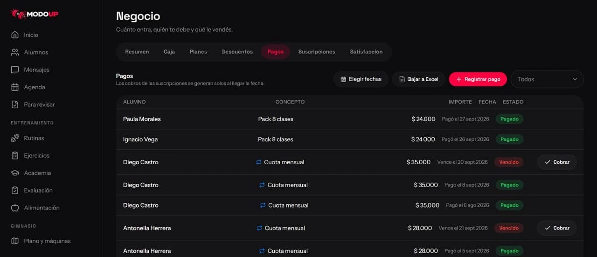Click the Paula Morales row name
Image resolution: width=597 pixels, height=257 pixels.
pyautogui.click(x=142, y=119)
